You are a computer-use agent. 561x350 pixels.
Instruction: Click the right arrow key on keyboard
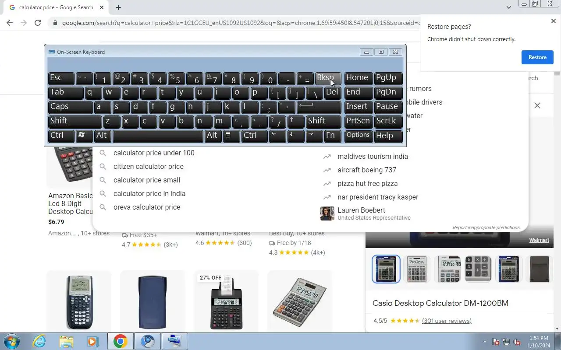(x=314, y=136)
